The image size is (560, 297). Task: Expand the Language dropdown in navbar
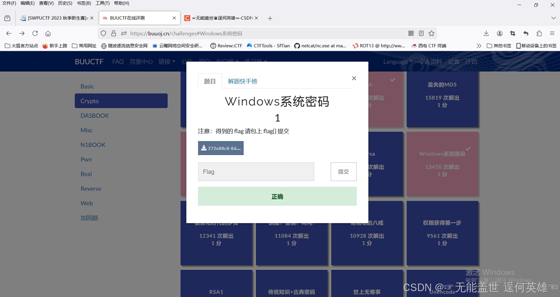click(x=398, y=62)
